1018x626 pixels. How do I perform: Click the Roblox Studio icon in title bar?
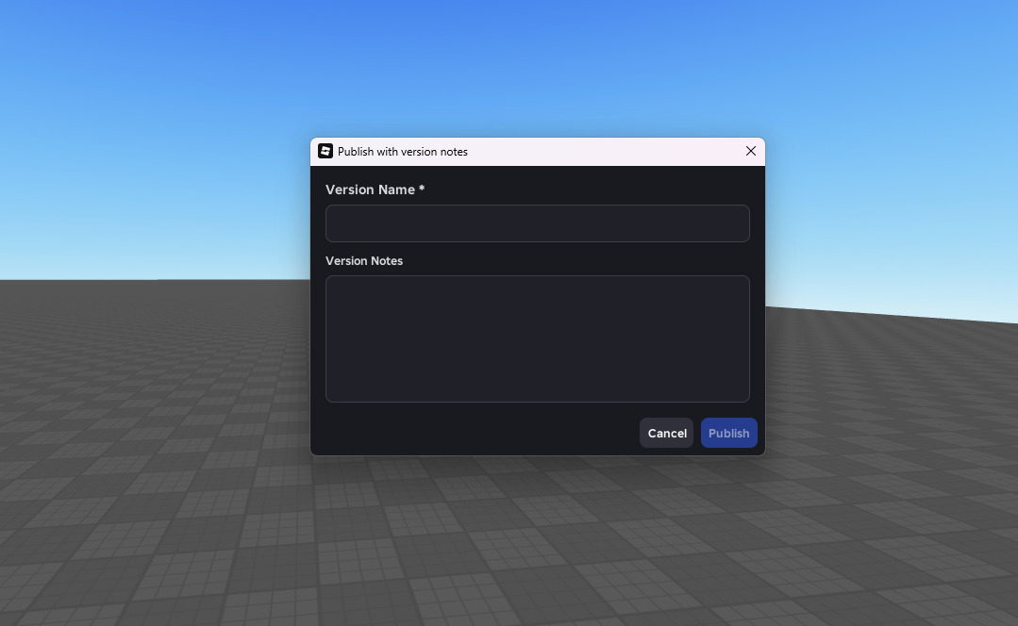(x=325, y=151)
